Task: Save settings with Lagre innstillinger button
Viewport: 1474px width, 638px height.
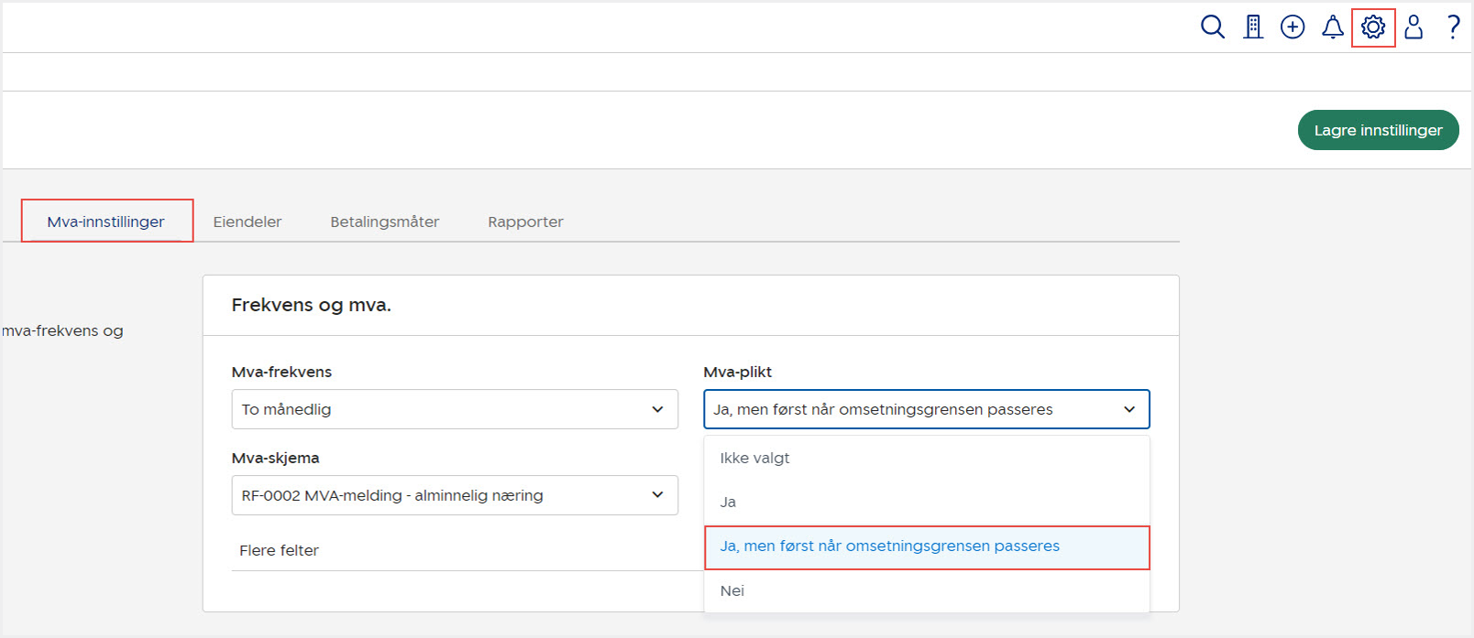Action: [x=1378, y=130]
